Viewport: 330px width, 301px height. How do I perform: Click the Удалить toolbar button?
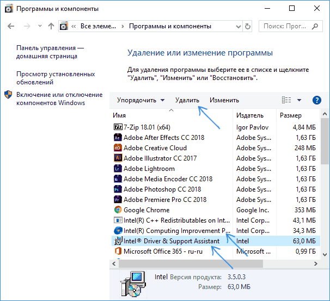tap(187, 100)
